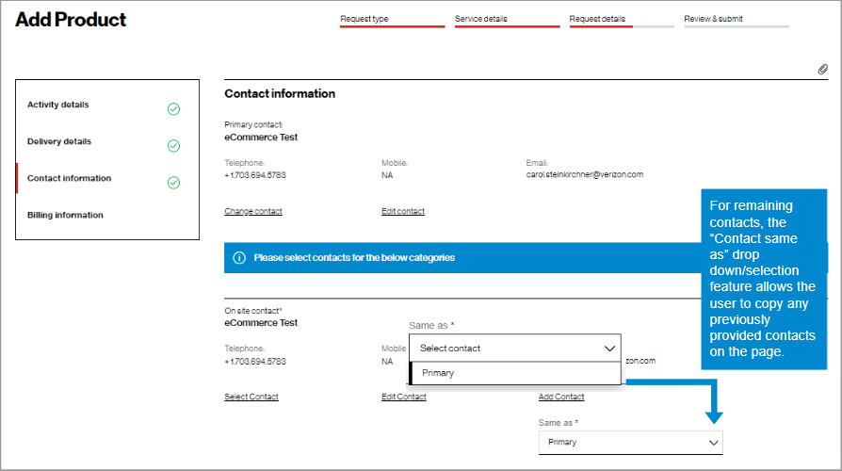Screen dimensions: 842x471
Task: Click the Add Contact link
Action: point(561,397)
